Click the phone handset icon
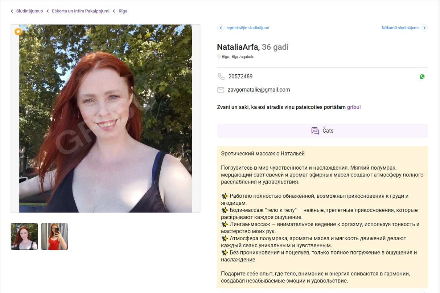440x293 pixels. pos(221,77)
